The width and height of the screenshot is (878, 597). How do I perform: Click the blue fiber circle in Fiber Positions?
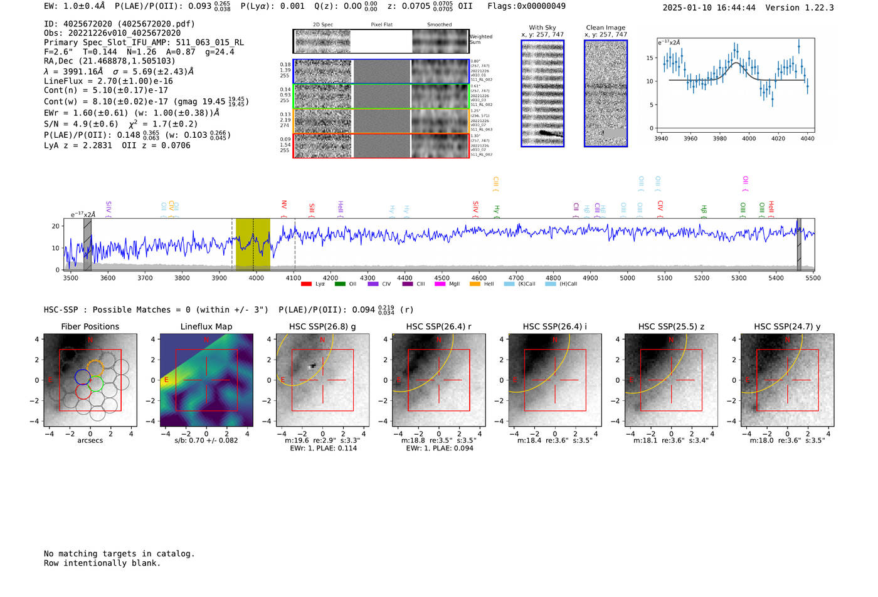pyautogui.click(x=82, y=376)
